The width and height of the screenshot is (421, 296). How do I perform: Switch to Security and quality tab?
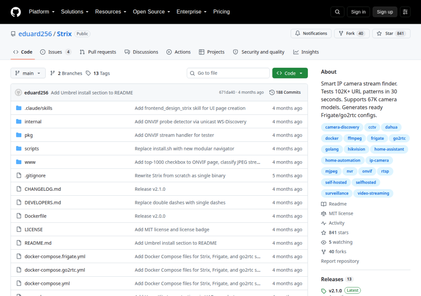click(259, 52)
